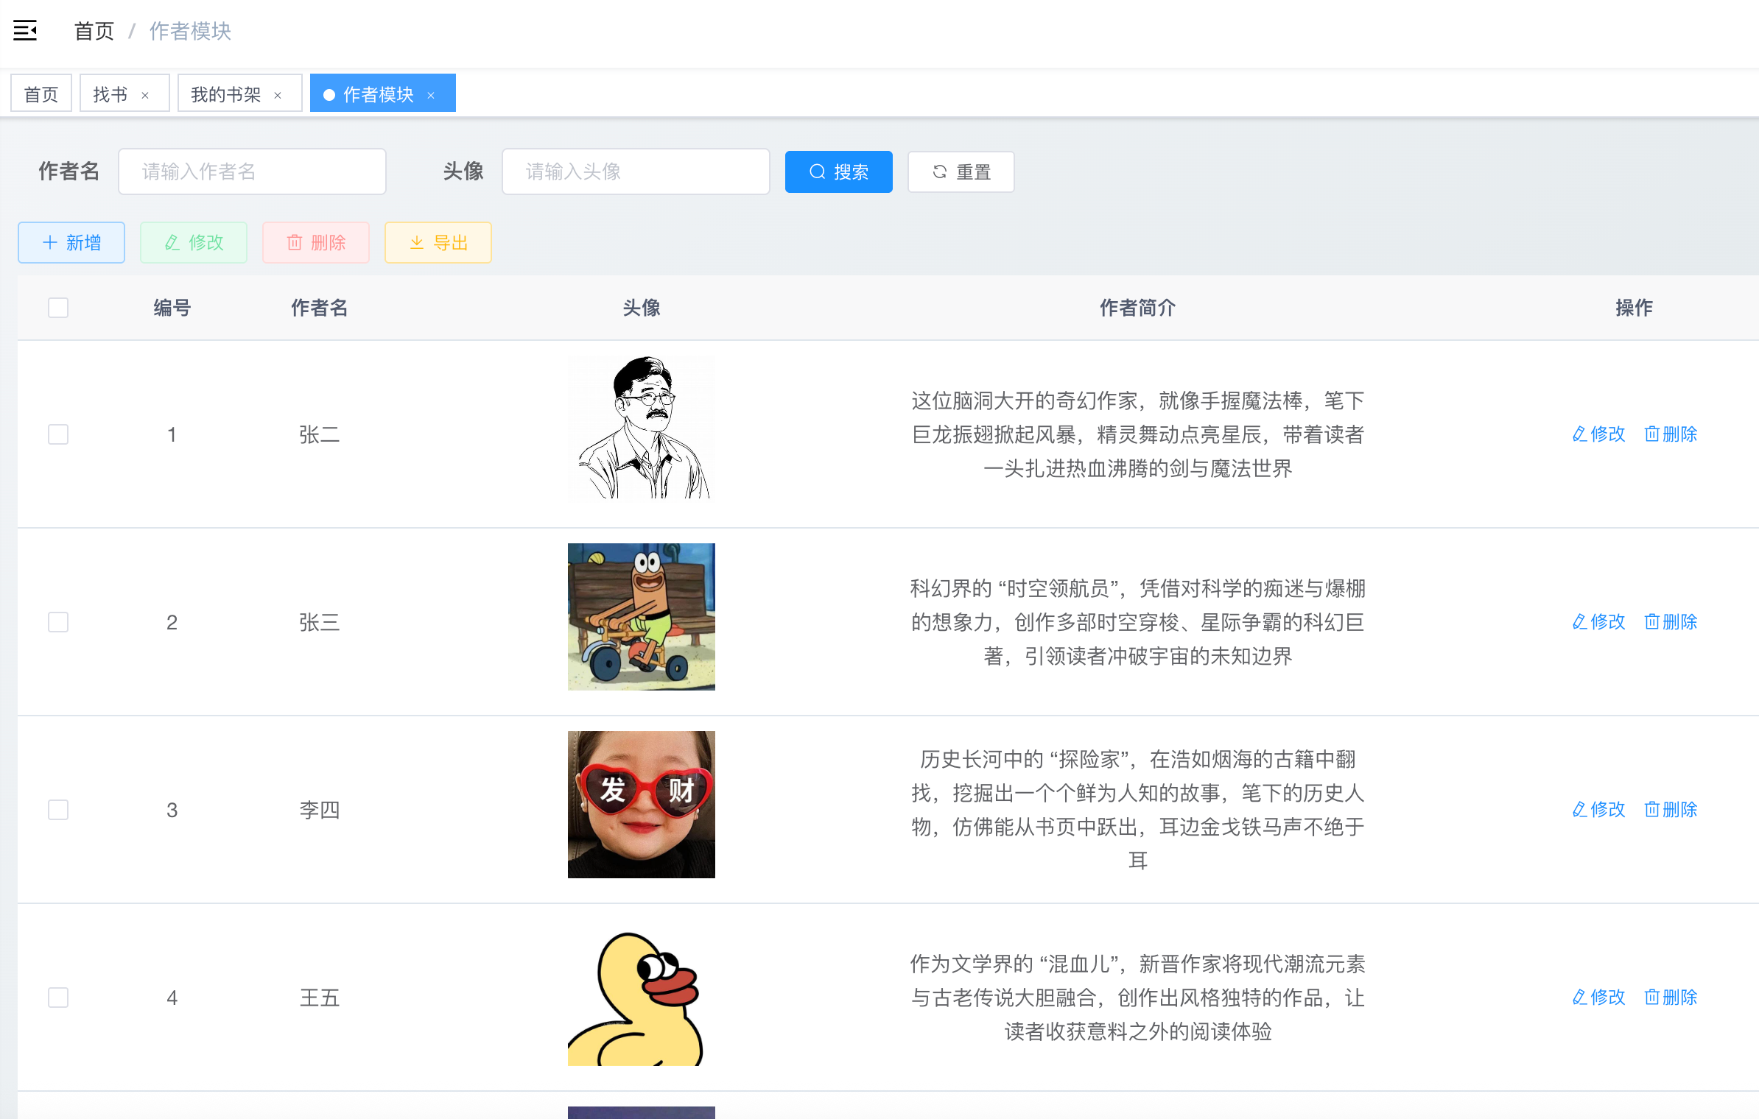Click the green 修改 edit toolbar button
The image size is (1759, 1119).
click(194, 242)
